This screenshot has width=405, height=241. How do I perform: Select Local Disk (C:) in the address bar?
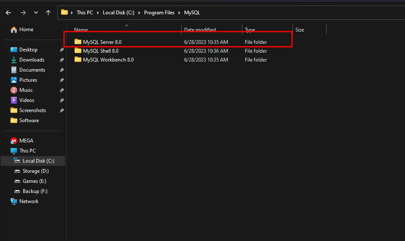(118, 13)
